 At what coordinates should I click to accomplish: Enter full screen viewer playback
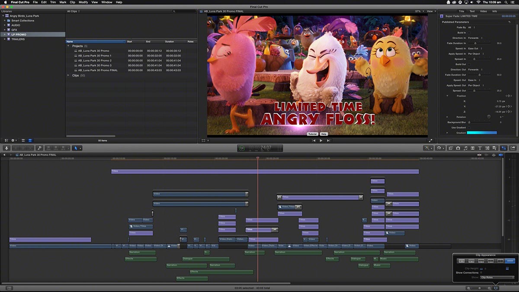coord(430,141)
